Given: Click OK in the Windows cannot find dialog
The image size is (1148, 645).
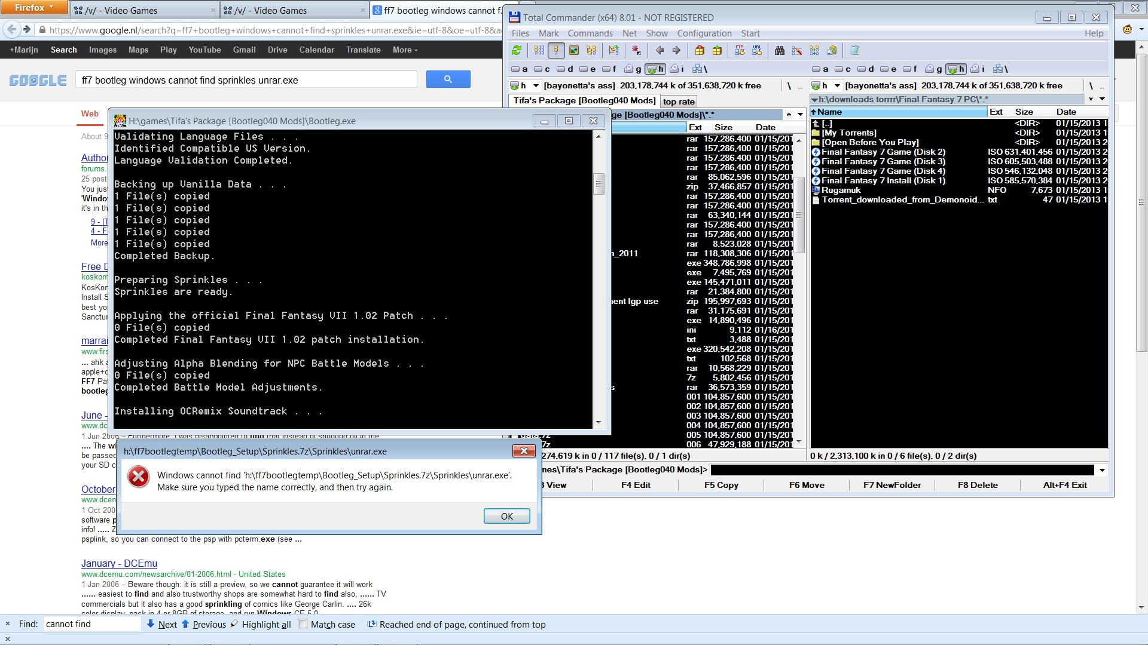Looking at the screenshot, I should point(506,516).
